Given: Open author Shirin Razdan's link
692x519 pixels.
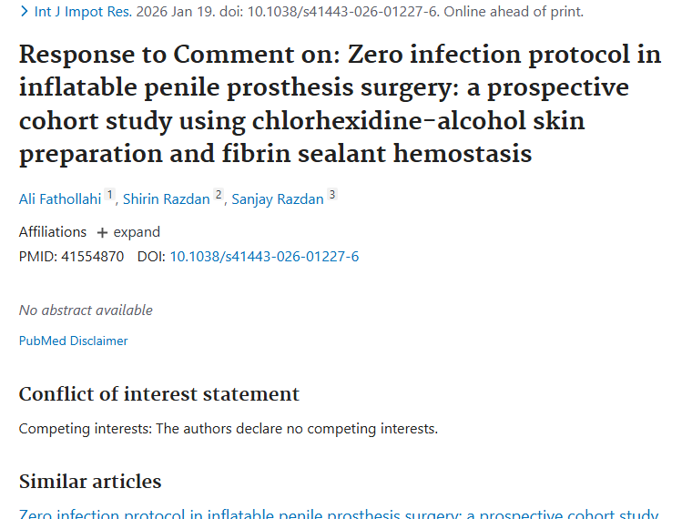Looking at the screenshot, I should point(166,198).
